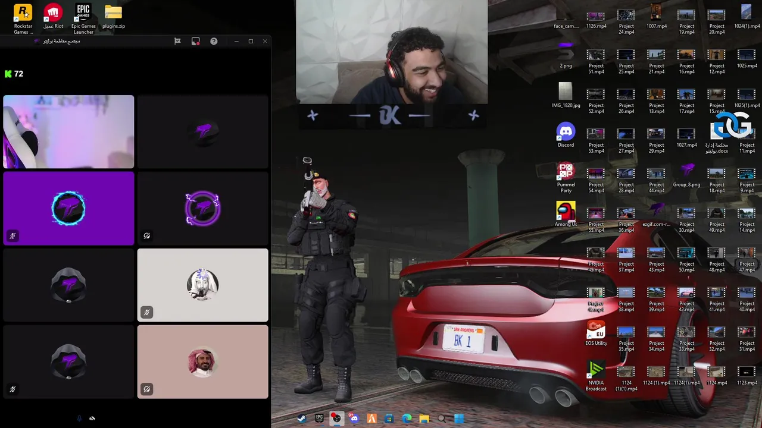Launch Microsoft Edge from the taskbar
Screen dimensions: 762x428
tap(407, 418)
